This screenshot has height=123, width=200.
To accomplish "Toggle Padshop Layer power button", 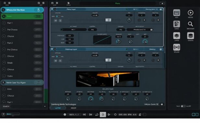I will (x=55, y=49).
